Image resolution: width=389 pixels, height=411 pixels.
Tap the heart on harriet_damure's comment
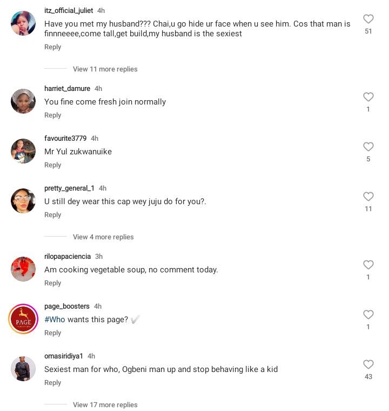click(368, 97)
